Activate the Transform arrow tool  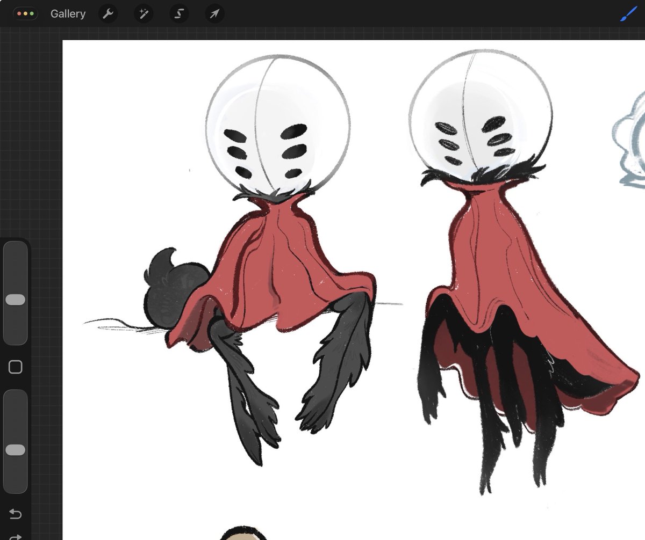(214, 14)
